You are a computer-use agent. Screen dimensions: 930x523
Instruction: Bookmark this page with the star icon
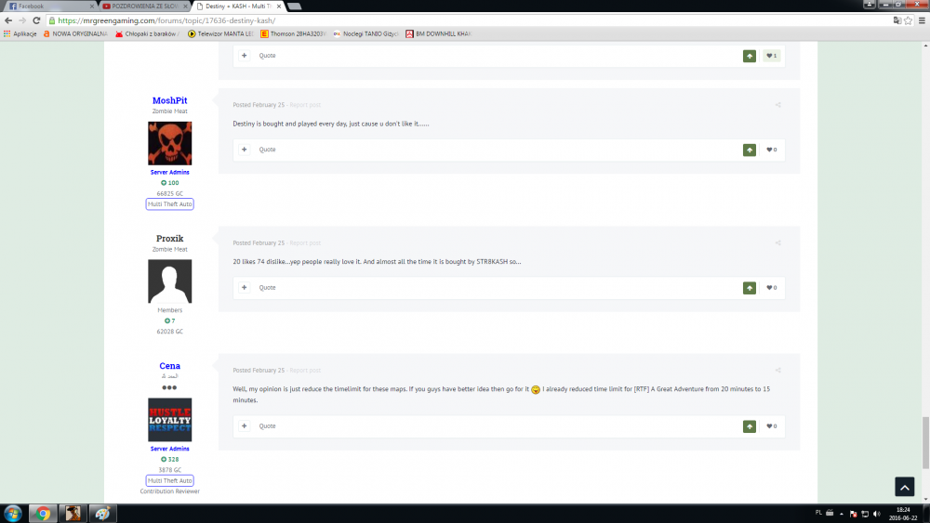pyautogui.click(x=908, y=20)
